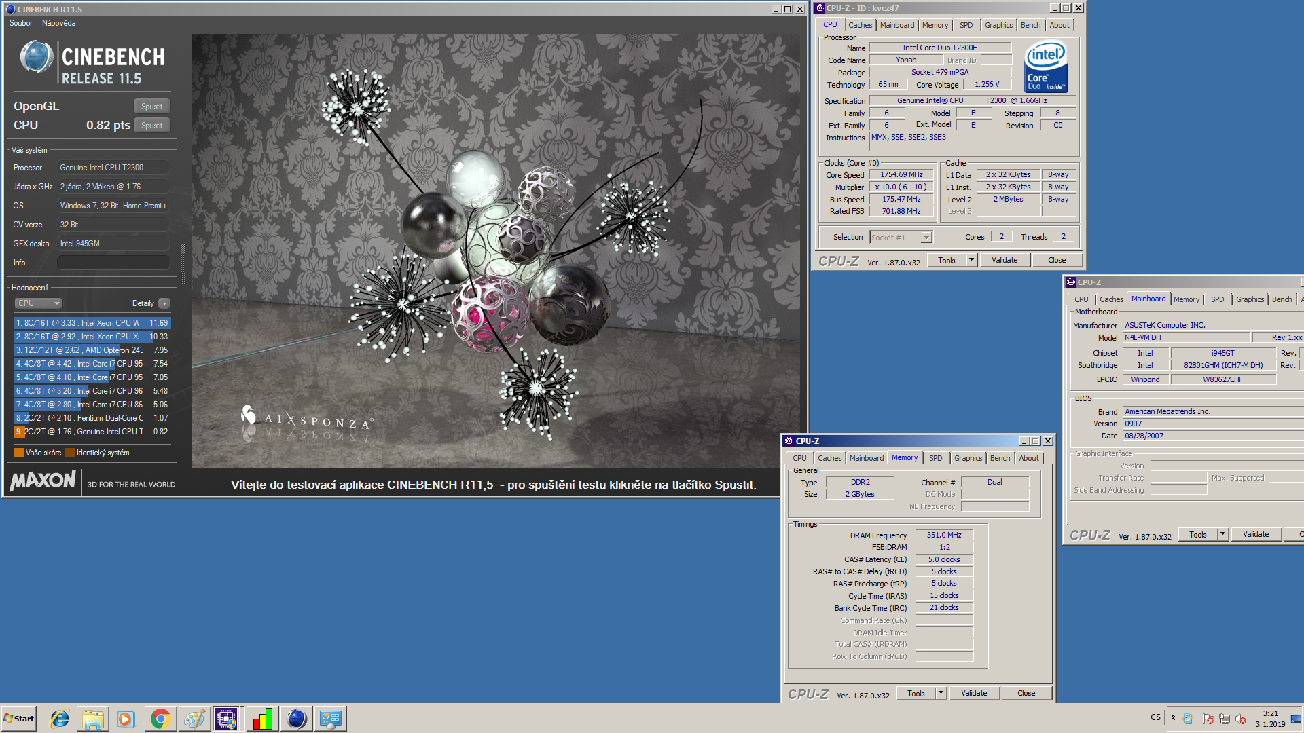Click Validate in the top CPU-Z window
Viewport: 1304px width, 733px height.
click(x=1004, y=260)
